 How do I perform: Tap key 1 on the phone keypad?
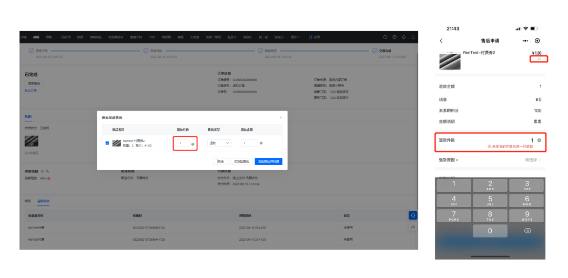pyautogui.click(x=454, y=185)
